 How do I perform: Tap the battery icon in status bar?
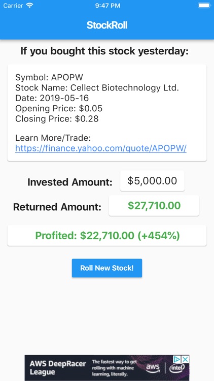(204, 6)
